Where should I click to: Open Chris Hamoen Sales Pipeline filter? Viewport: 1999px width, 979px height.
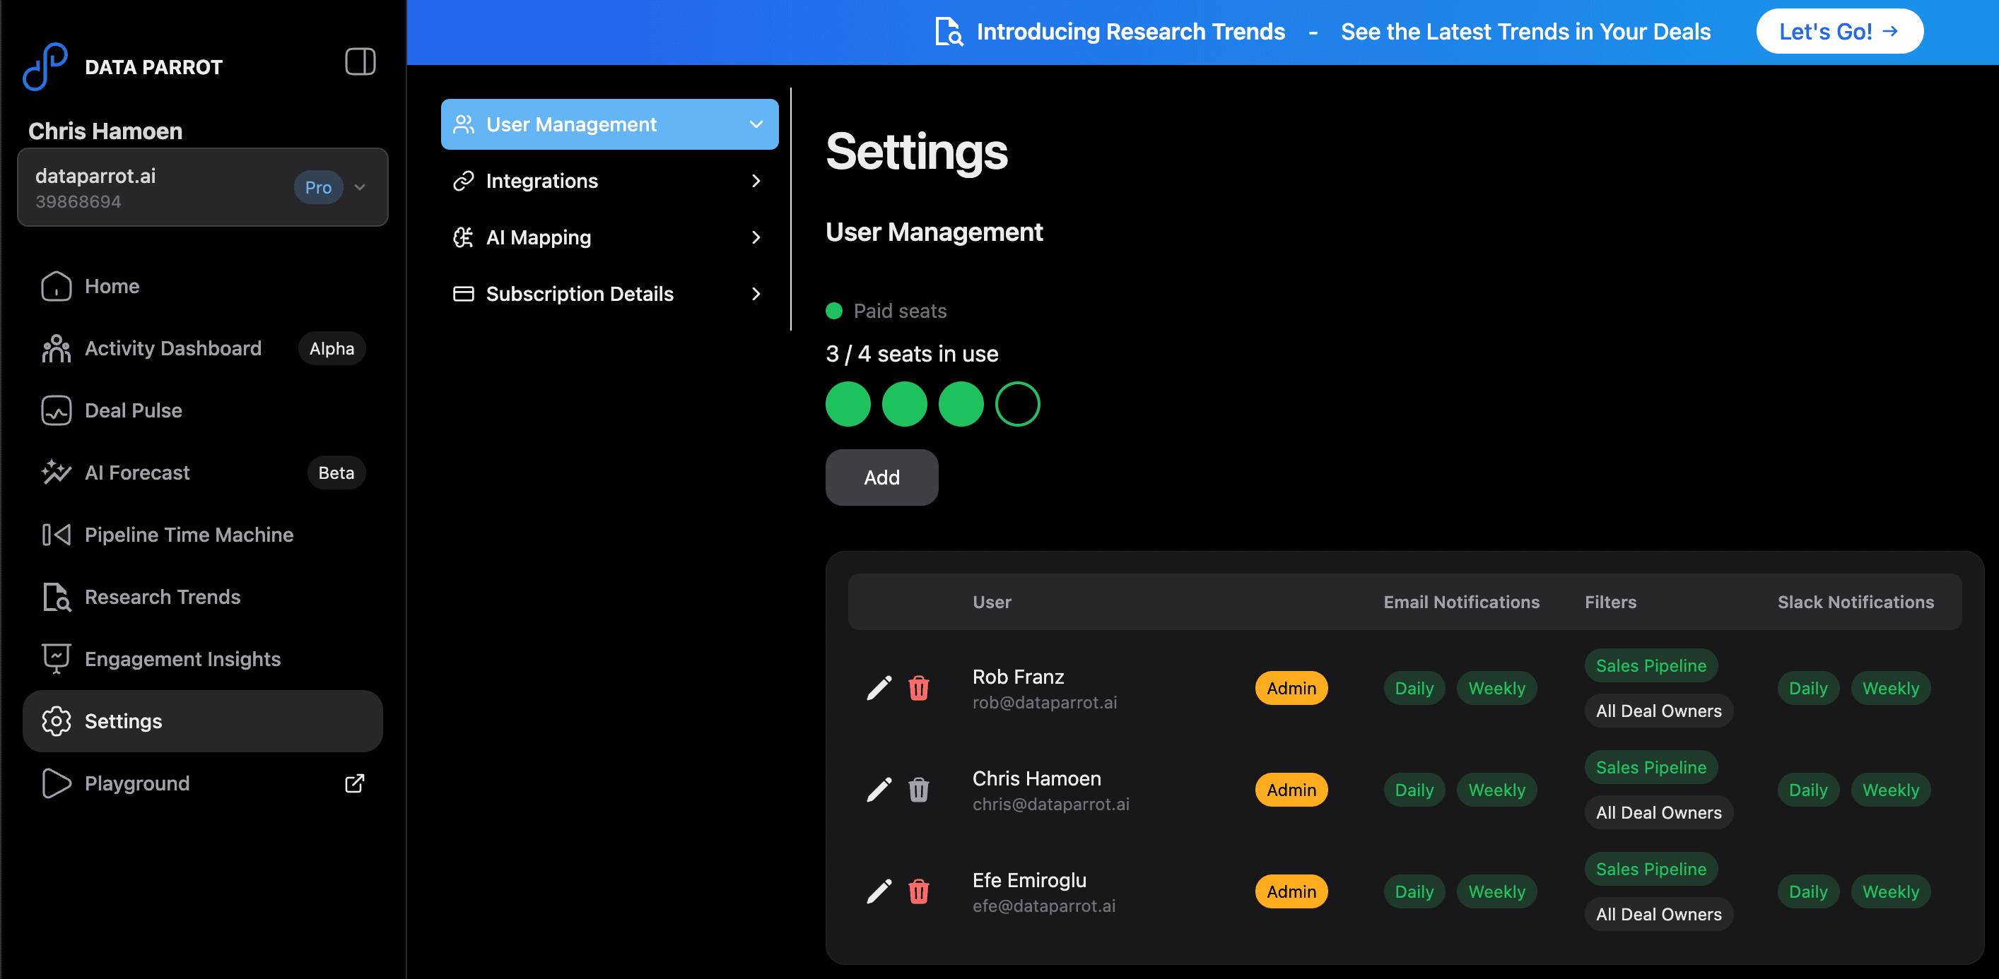coord(1651,767)
